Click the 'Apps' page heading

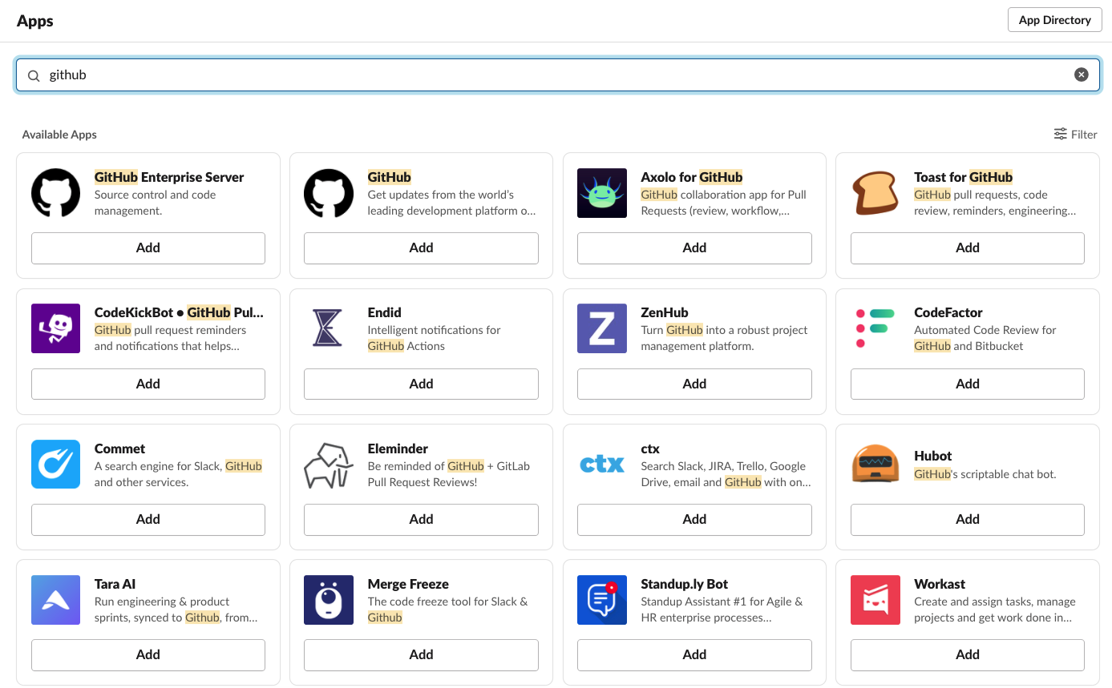pyautogui.click(x=35, y=21)
